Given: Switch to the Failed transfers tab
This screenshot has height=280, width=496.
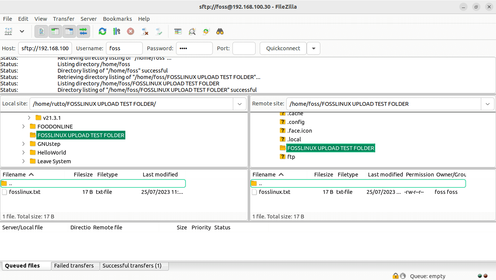Looking at the screenshot, I should point(75,266).
